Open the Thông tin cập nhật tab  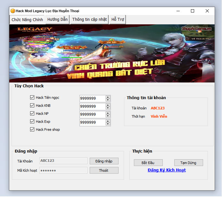click(x=89, y=20)
